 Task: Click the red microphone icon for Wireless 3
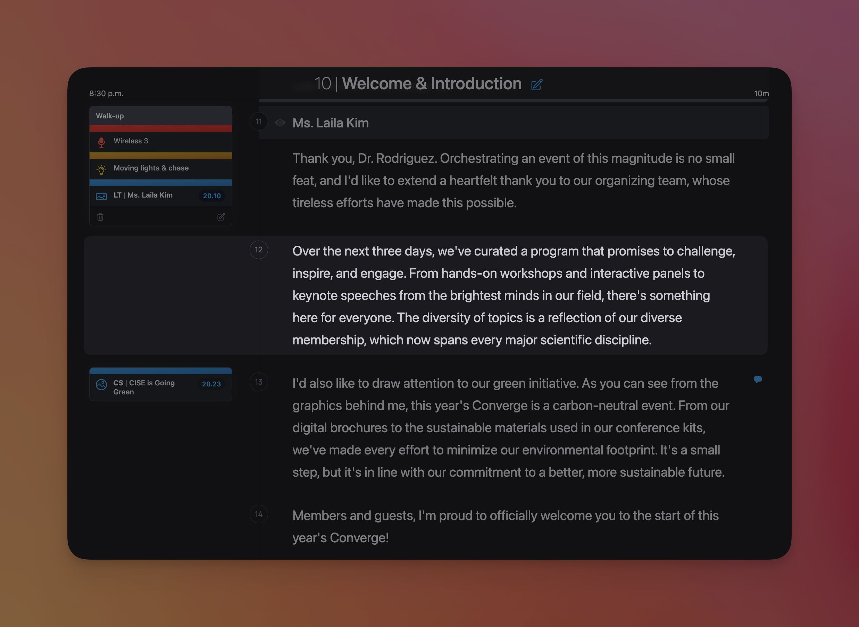101,142
